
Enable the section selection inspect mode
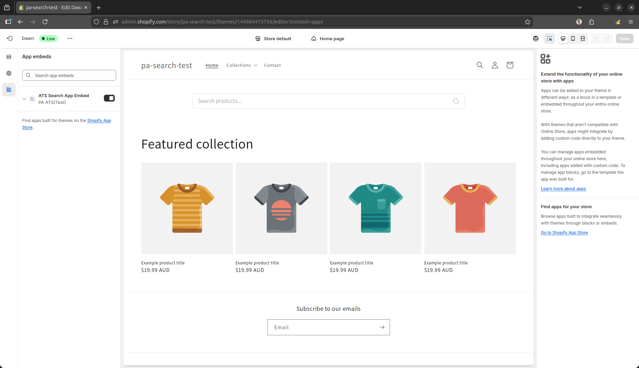(549, 39)
